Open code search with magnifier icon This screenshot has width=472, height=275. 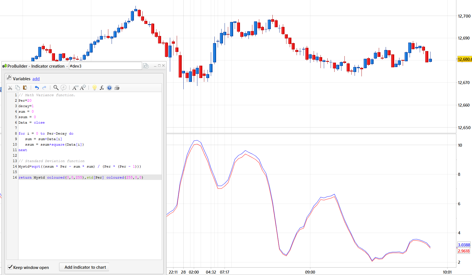point(56,88)
